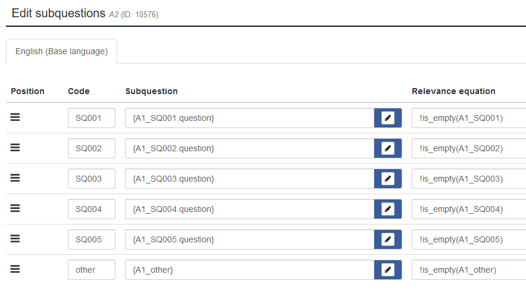526x290 pixels.
Task: Click the {A1_SQ005.question} subquestion text field
Action: (x=249, y=239)
